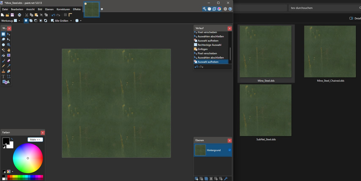Set selection mode to Replace

[26, 21]
